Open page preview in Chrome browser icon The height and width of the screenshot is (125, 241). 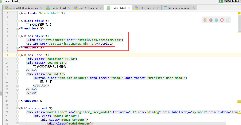coord(205,20)
